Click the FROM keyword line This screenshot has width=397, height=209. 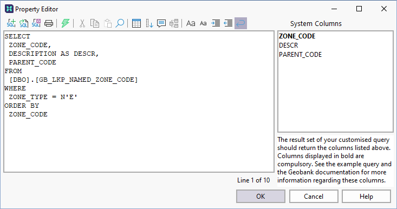point(13,71)
